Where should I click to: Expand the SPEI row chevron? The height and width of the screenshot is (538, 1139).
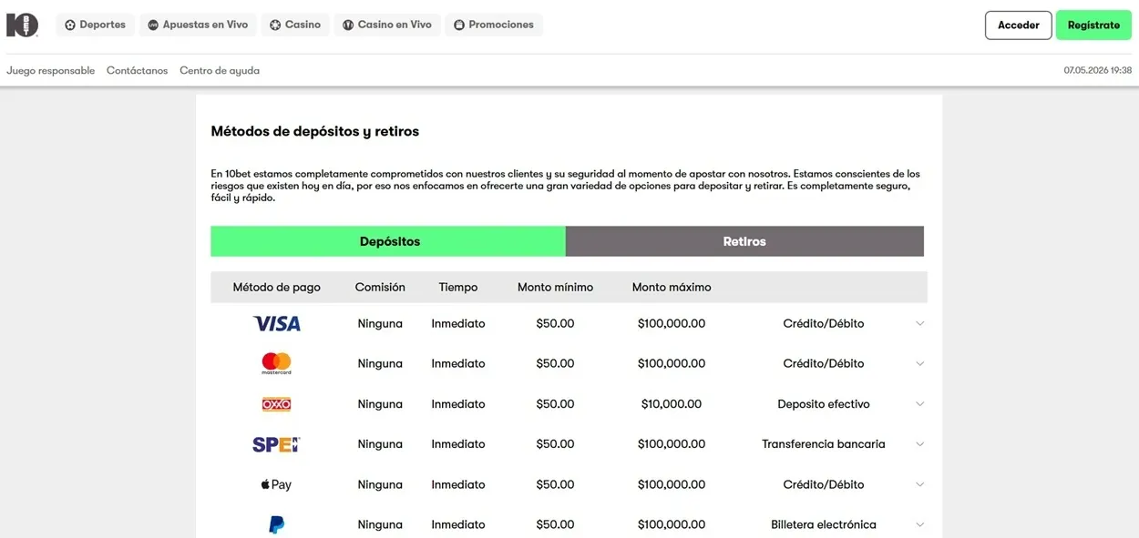(x=919, y=444)
